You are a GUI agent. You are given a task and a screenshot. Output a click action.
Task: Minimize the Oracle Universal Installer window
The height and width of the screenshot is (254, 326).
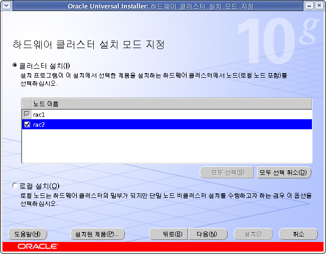[x=309, y=6]
